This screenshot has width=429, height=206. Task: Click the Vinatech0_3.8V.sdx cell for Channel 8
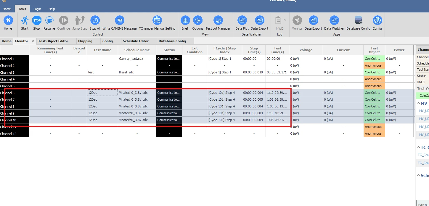[137, 106]
